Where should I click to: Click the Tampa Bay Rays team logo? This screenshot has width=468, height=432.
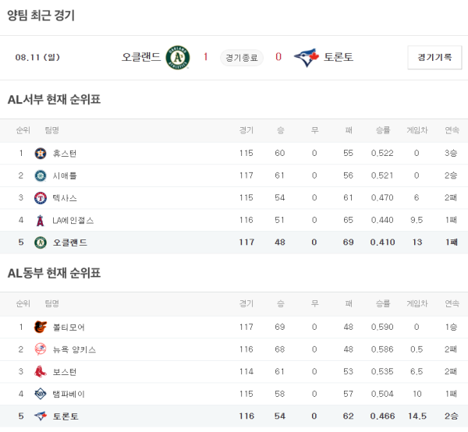tap(41, 394)
